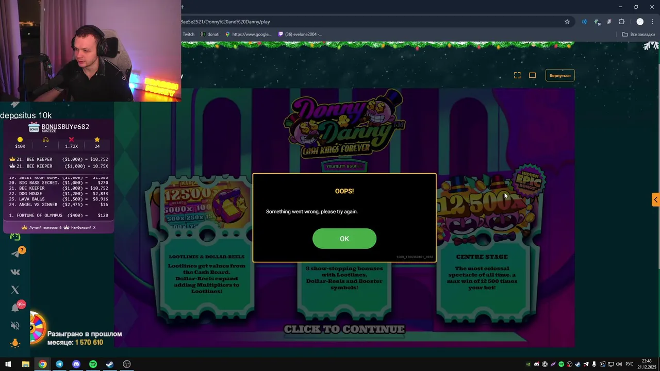The width and height of the screenshot is (660, 371).
Task: Click Steam tray icon
Action: coord(577,364)
